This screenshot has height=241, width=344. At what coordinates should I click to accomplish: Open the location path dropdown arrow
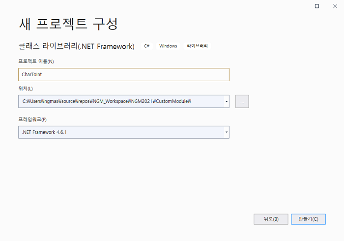(x=227, y=101)
